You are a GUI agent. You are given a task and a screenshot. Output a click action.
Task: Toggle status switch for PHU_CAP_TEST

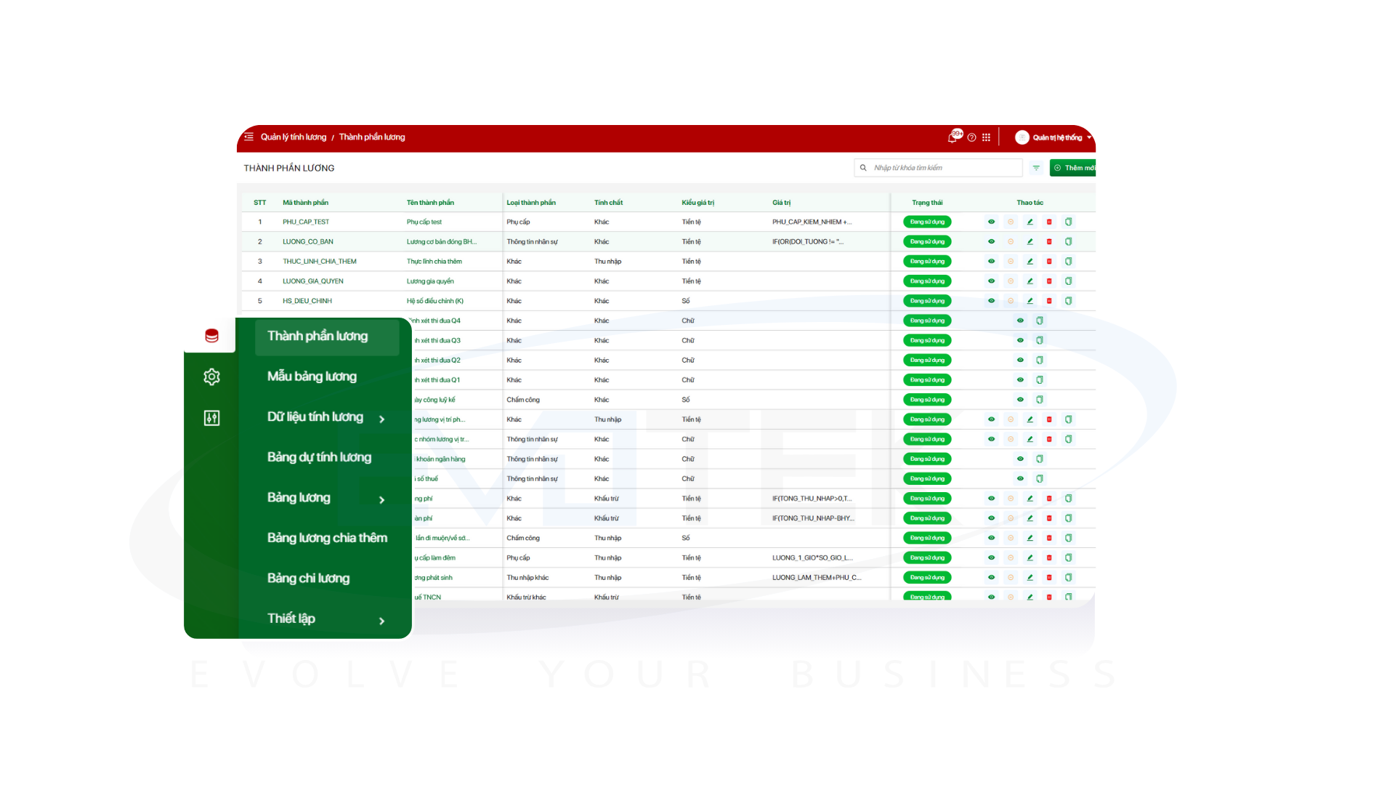pyautogui.click(x=927, y=222)
